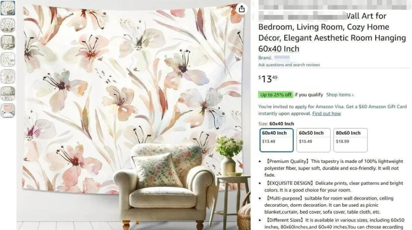Click the Up to 25% off badge
412x230 pixels.
(x=276, y=95)
